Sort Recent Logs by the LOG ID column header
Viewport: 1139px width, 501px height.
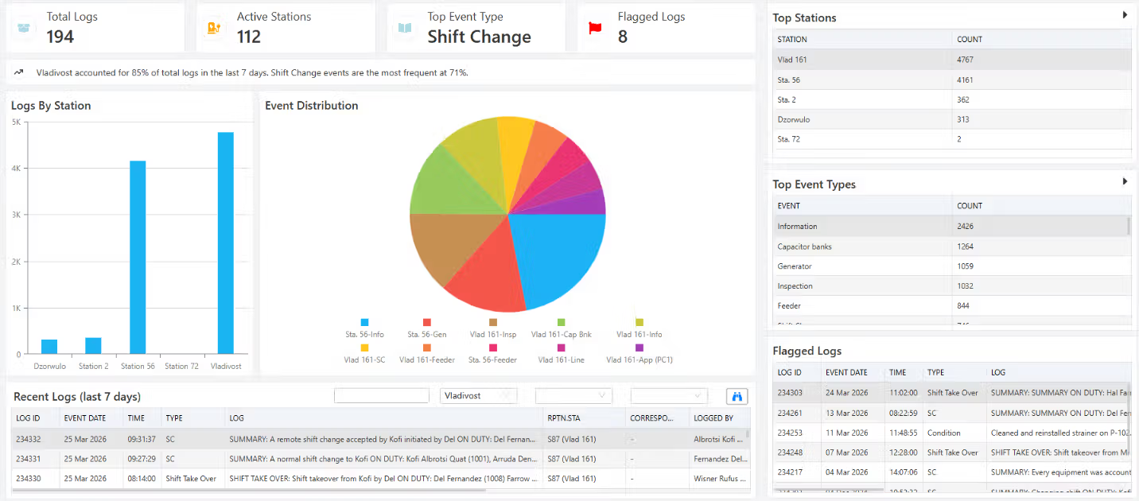pos(35,417)
